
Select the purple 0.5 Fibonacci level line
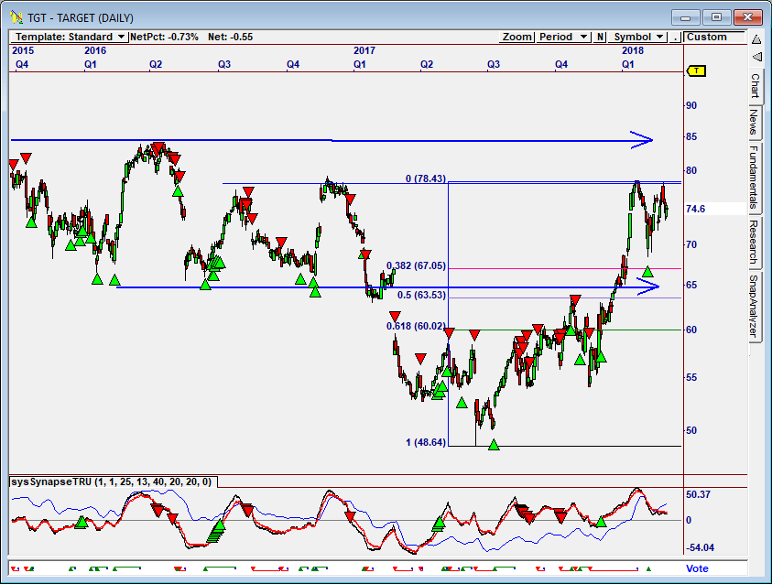point(565,297)
